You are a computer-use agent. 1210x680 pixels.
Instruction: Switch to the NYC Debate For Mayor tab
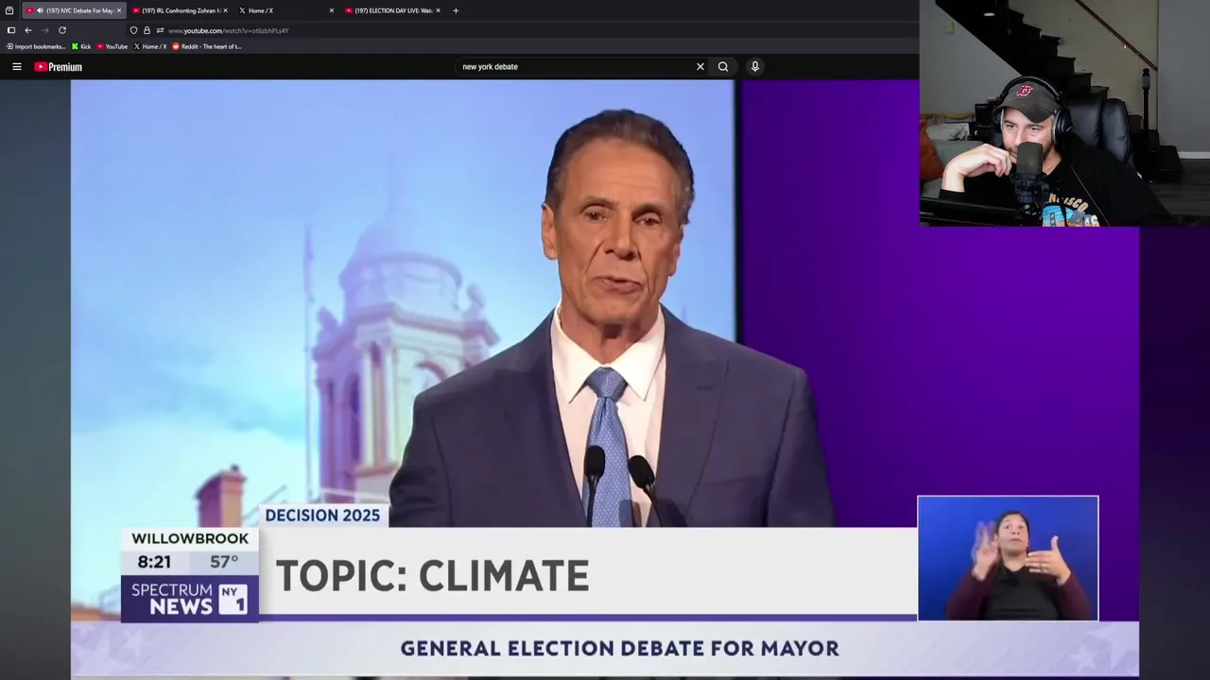tap(74, 10)
